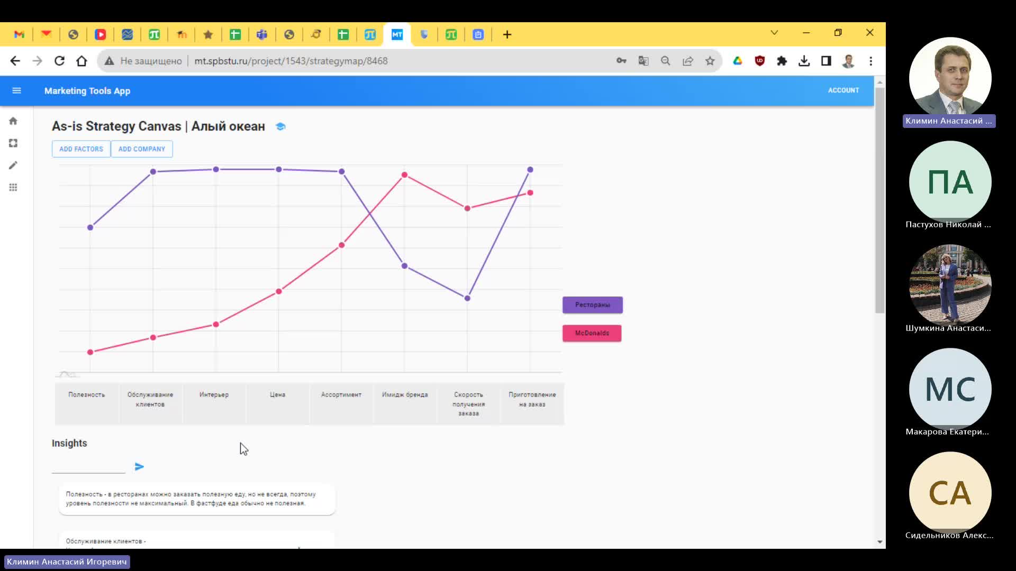Select the Цена factor cell
The width and height of the screenshot is (1016, 571).
(277, 404)
